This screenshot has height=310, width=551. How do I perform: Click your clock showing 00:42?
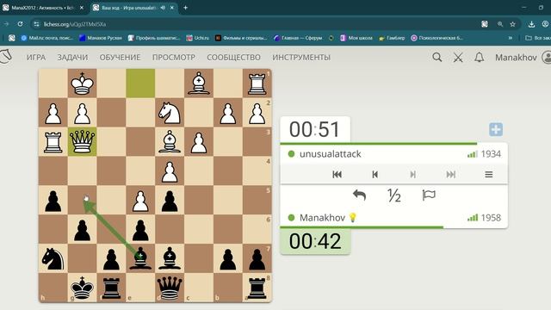click(315, 241)
